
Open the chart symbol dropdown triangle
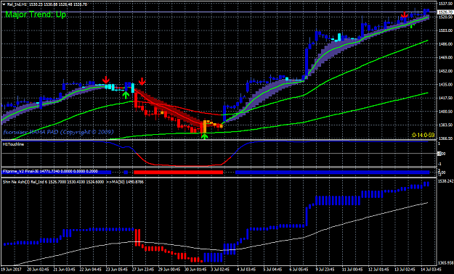pos(4,4)
